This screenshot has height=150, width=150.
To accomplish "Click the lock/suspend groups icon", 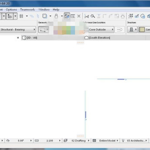I will pyautogui.click(x=56, y=16).
